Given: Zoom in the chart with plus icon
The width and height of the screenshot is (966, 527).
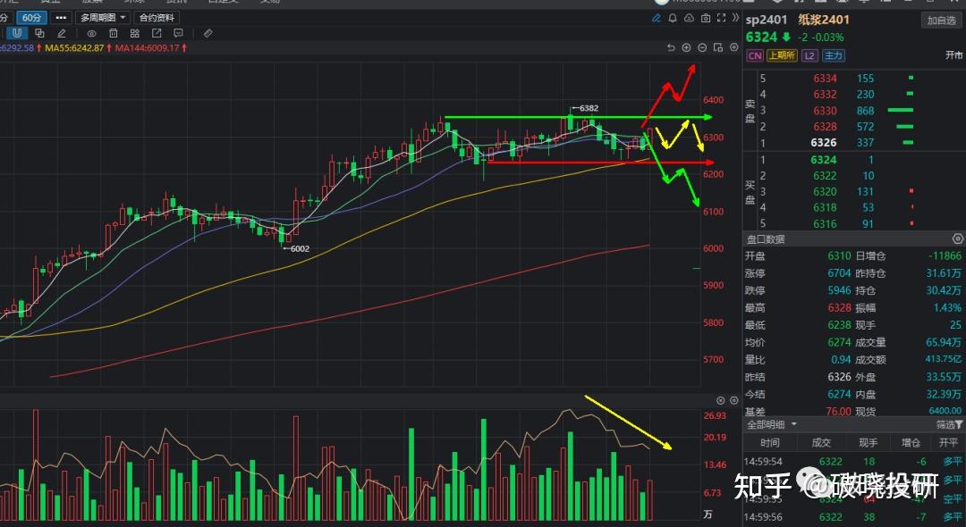Looking at the screenshot, I should pos(686,48).
